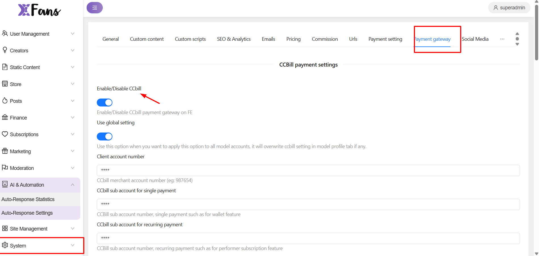Click the sidebar collapse menu icon
The image size is (539, 256).
pyautogui.click(x=95, y=8)
